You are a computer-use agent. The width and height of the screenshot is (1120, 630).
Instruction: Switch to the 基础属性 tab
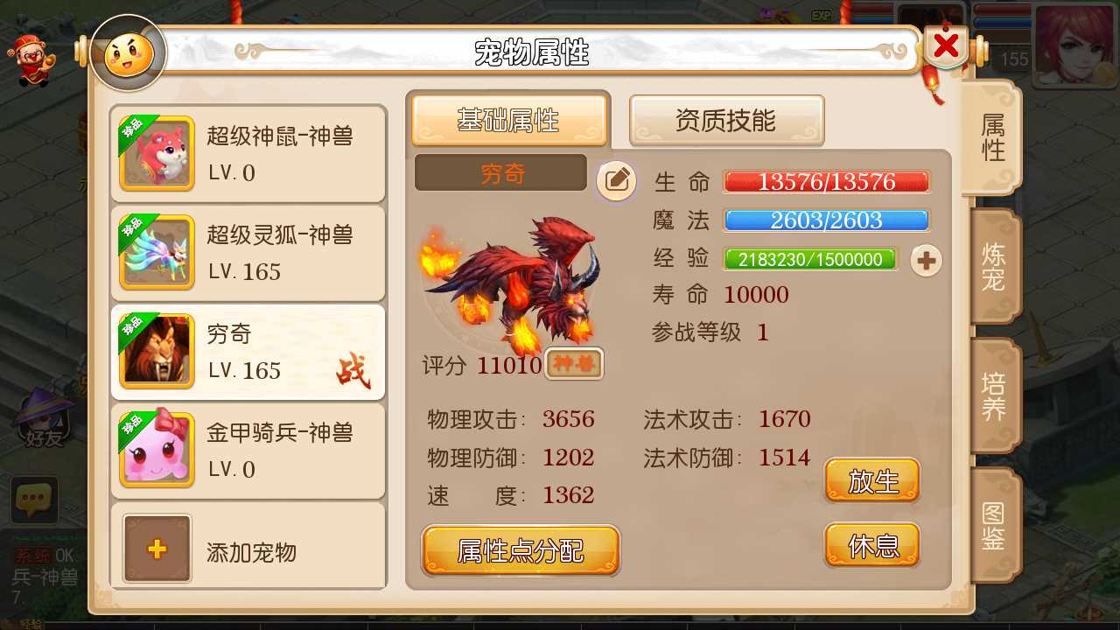tap(509, 121)
